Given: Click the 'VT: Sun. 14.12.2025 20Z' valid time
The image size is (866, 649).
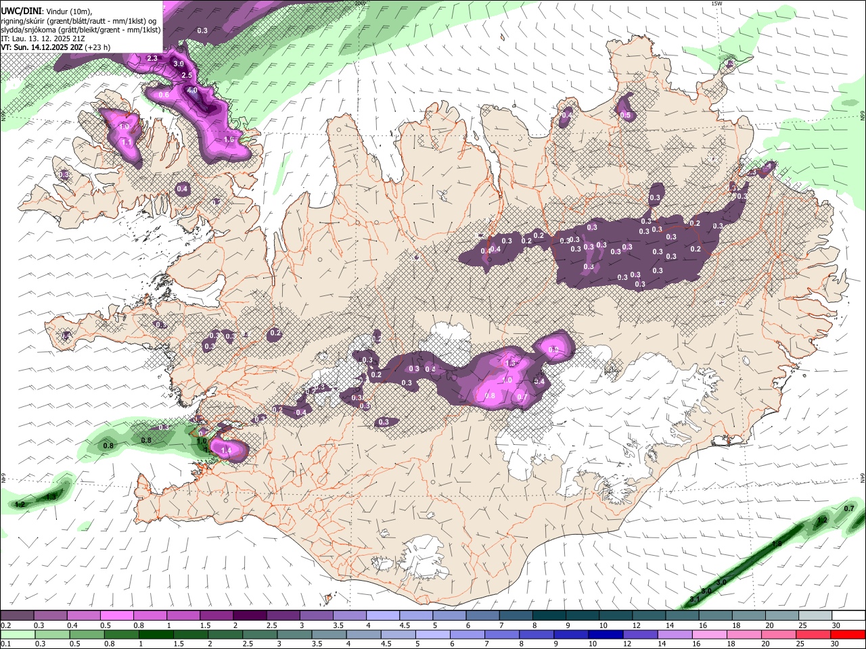Looking at the screenshot, I should pos(42,47).
